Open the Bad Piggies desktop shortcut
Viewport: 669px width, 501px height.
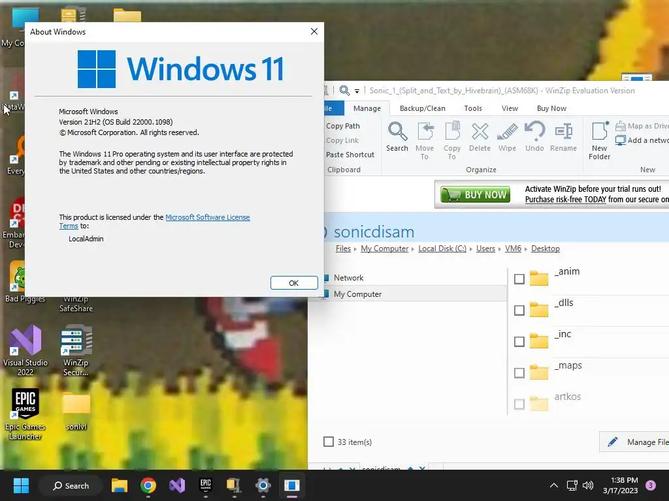(24, 282)
